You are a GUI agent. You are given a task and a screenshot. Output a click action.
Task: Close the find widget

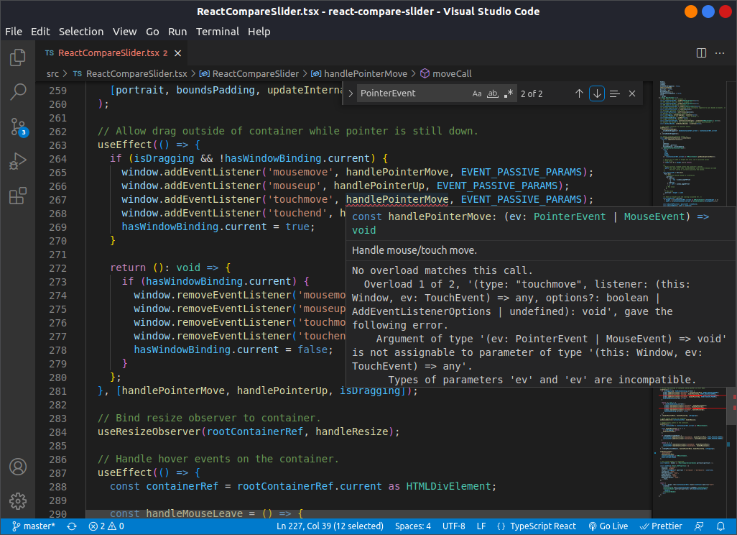coord(632,93)
